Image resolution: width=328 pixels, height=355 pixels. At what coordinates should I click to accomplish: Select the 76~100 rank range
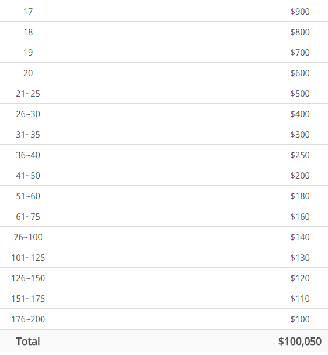(x=28, y=237)
